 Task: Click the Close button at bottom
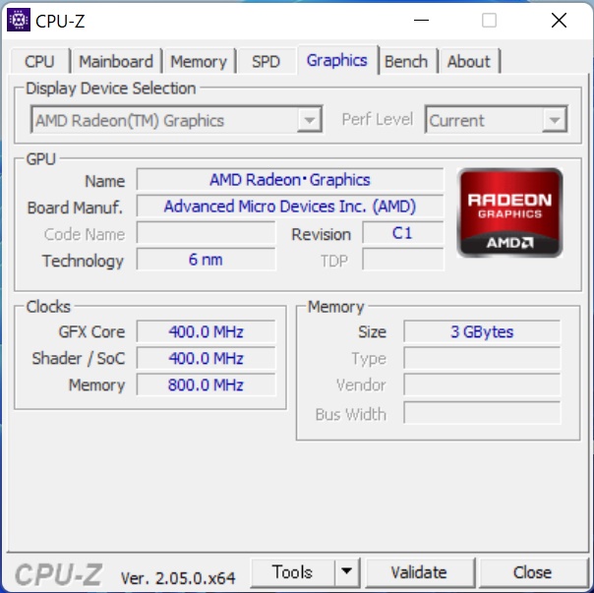pos(533,571)
